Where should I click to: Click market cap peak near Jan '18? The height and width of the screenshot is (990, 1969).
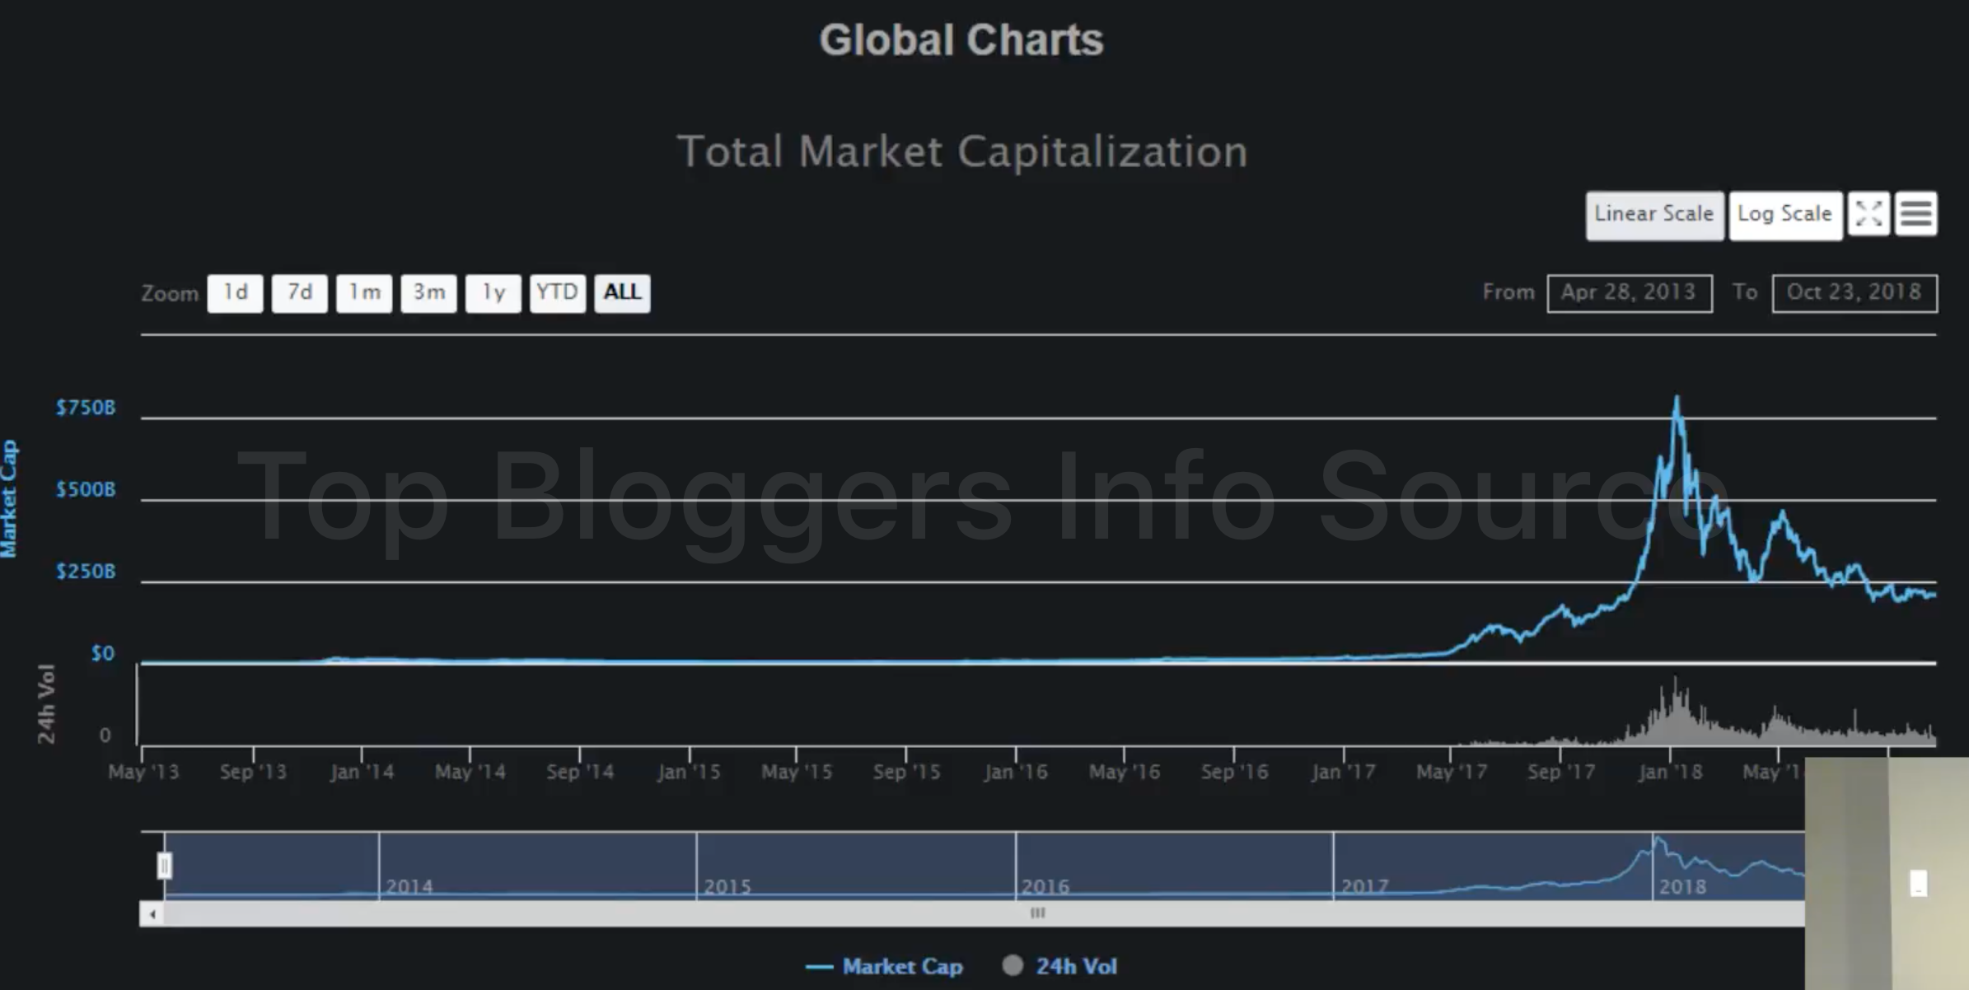(1677, 399)
